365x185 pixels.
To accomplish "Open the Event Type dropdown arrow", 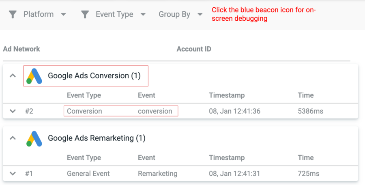I will point(143,15).
